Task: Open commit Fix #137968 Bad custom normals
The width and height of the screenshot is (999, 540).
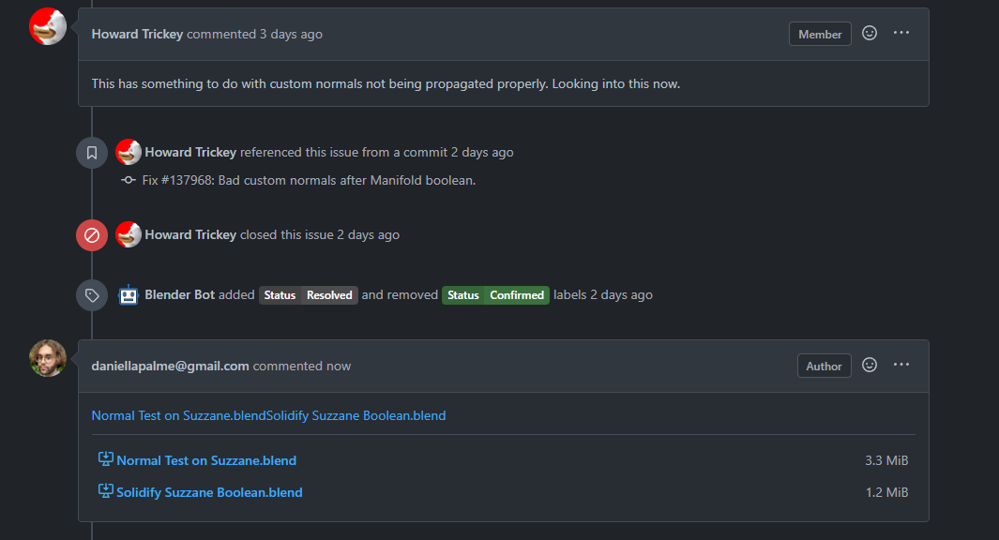Action: point(309,180)
